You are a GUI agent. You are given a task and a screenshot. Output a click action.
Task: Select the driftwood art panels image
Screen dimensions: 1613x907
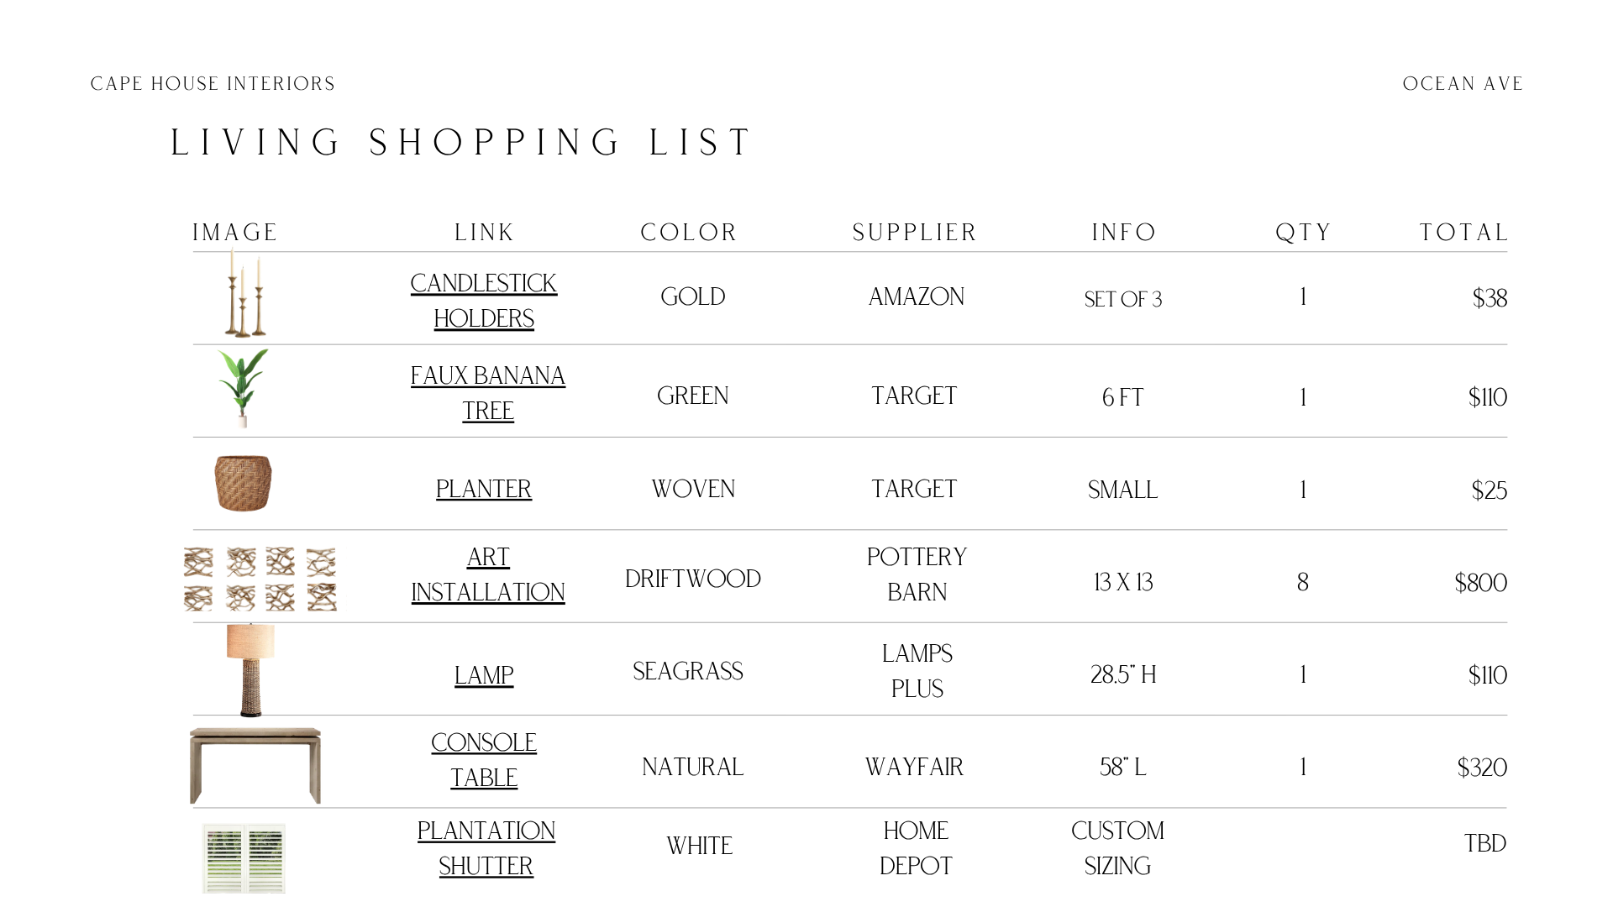(x=260, y=579)
